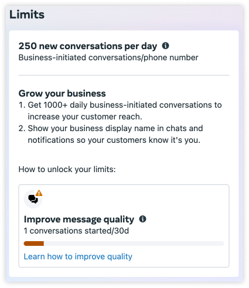Click How to unlock your limits text
This screenshot has width=249, height=288.
click(x=67, y=169)
